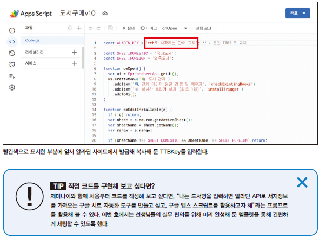This screenshot has width=319, height=237.
Task: Add a library with 라이브러리 plus
Action: click(x=75, y=53)
